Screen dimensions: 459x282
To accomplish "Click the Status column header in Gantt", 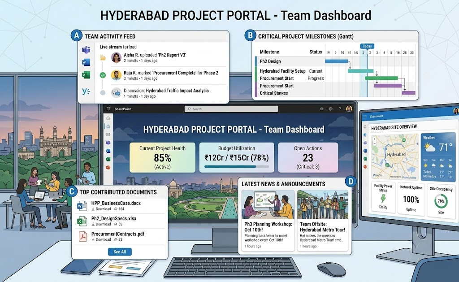I will (x=316, y=52).
